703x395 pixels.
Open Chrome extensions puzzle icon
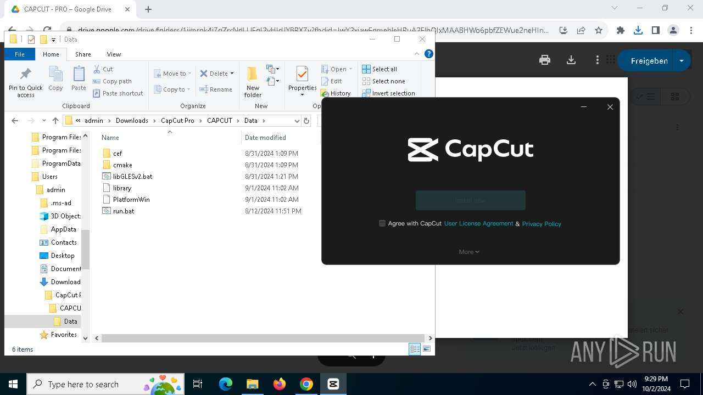[621, 31]
